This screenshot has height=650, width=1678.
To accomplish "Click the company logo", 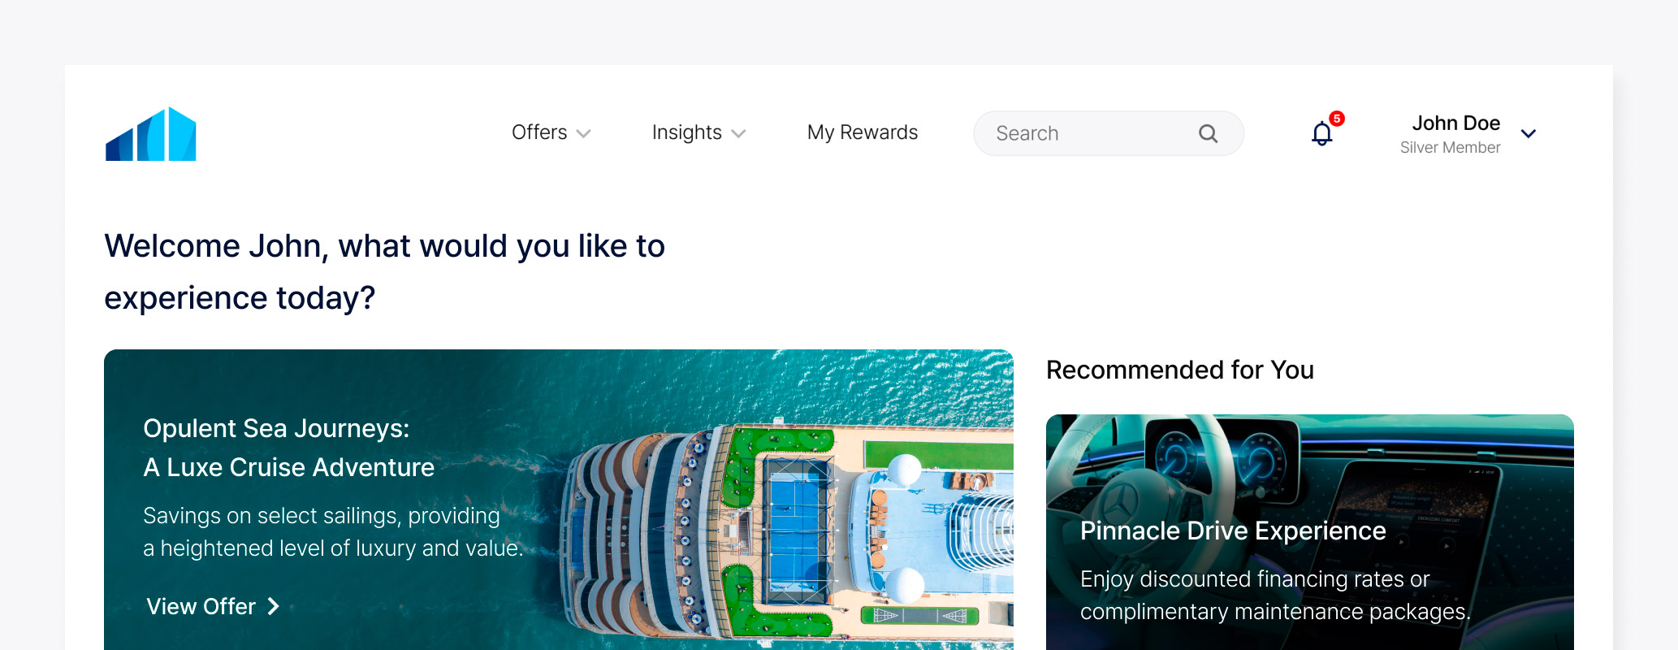I will tap(151, 133).
